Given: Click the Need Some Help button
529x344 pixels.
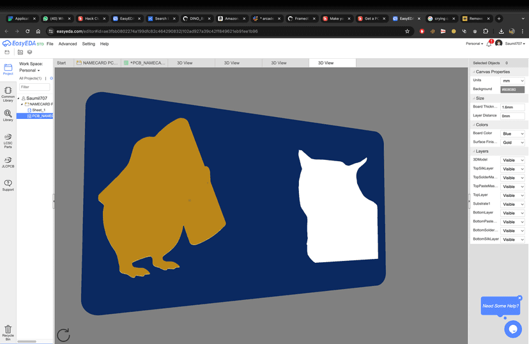Looking at the screenshot, I should tap(500, 306).
